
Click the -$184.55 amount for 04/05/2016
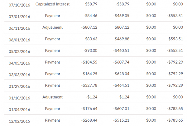89,62
